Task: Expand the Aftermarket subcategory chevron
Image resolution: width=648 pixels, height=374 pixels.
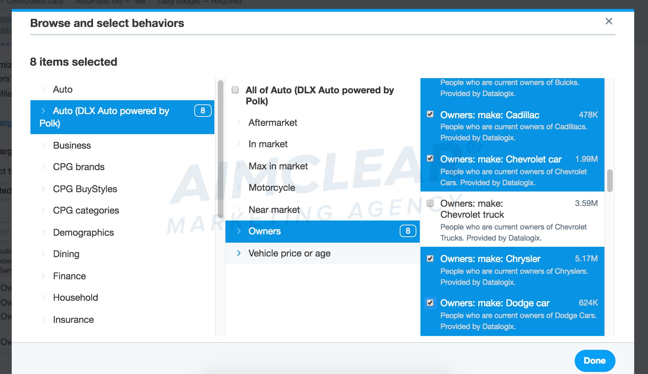Action: tap(239, 123)
